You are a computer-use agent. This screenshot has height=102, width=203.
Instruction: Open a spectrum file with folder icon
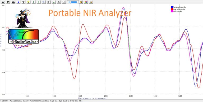click(3, 2)
